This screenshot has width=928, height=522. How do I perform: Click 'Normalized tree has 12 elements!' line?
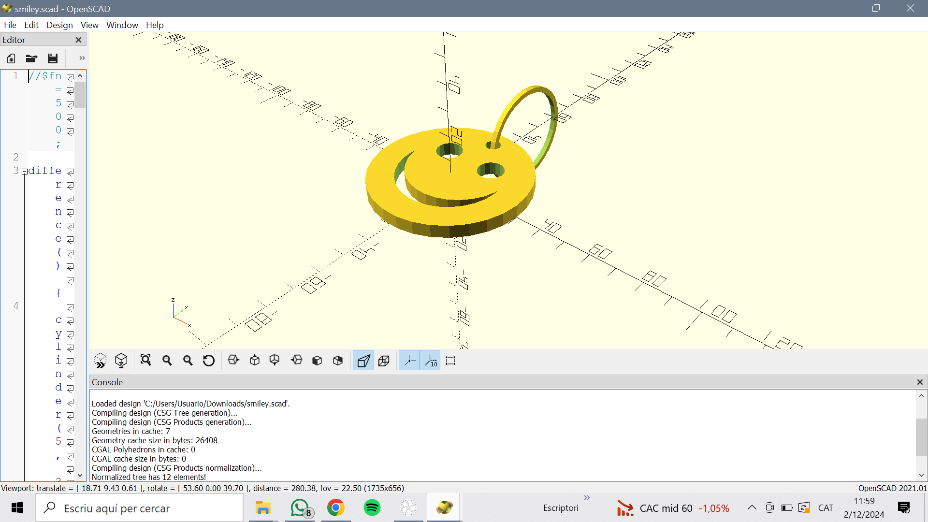coord(149,477)
